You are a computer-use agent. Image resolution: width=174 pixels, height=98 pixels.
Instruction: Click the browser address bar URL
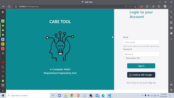point(29,7)
